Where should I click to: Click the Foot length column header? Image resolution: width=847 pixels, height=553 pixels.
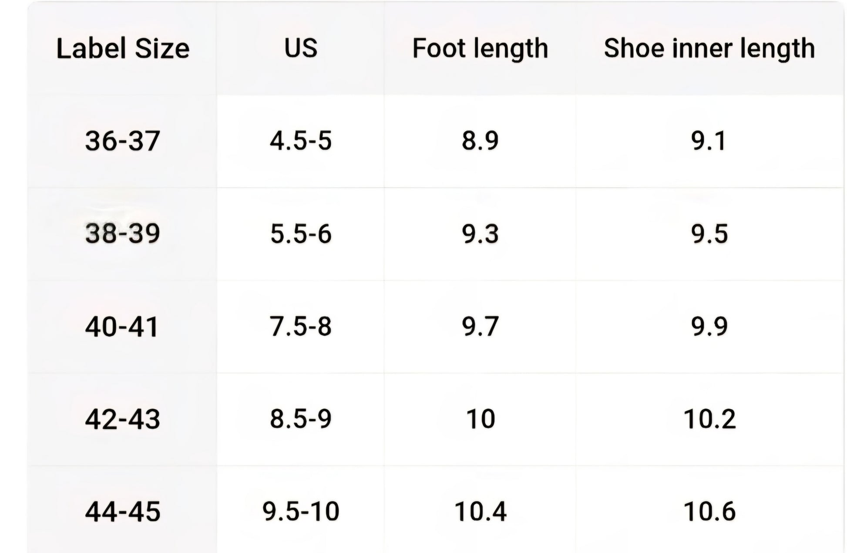480,48
